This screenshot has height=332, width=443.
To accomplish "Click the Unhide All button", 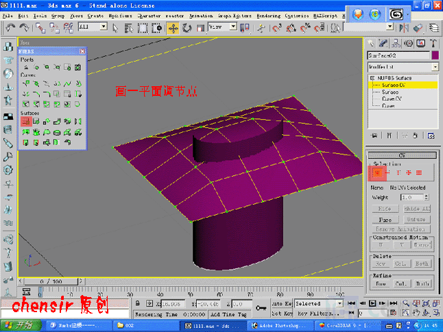I will 417,209.
